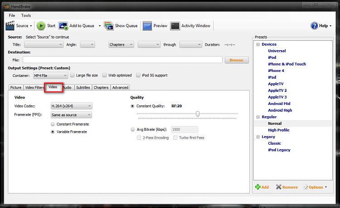
Task: Open the Add to Queue dropdown arrow
Action: pos(100,26)
